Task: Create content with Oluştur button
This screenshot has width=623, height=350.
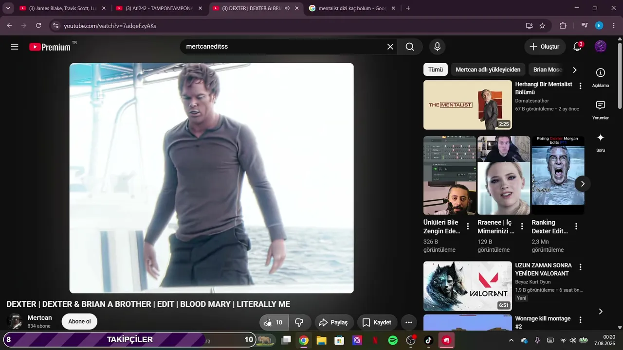Action: pyautogui.click(x=545, y=47)
